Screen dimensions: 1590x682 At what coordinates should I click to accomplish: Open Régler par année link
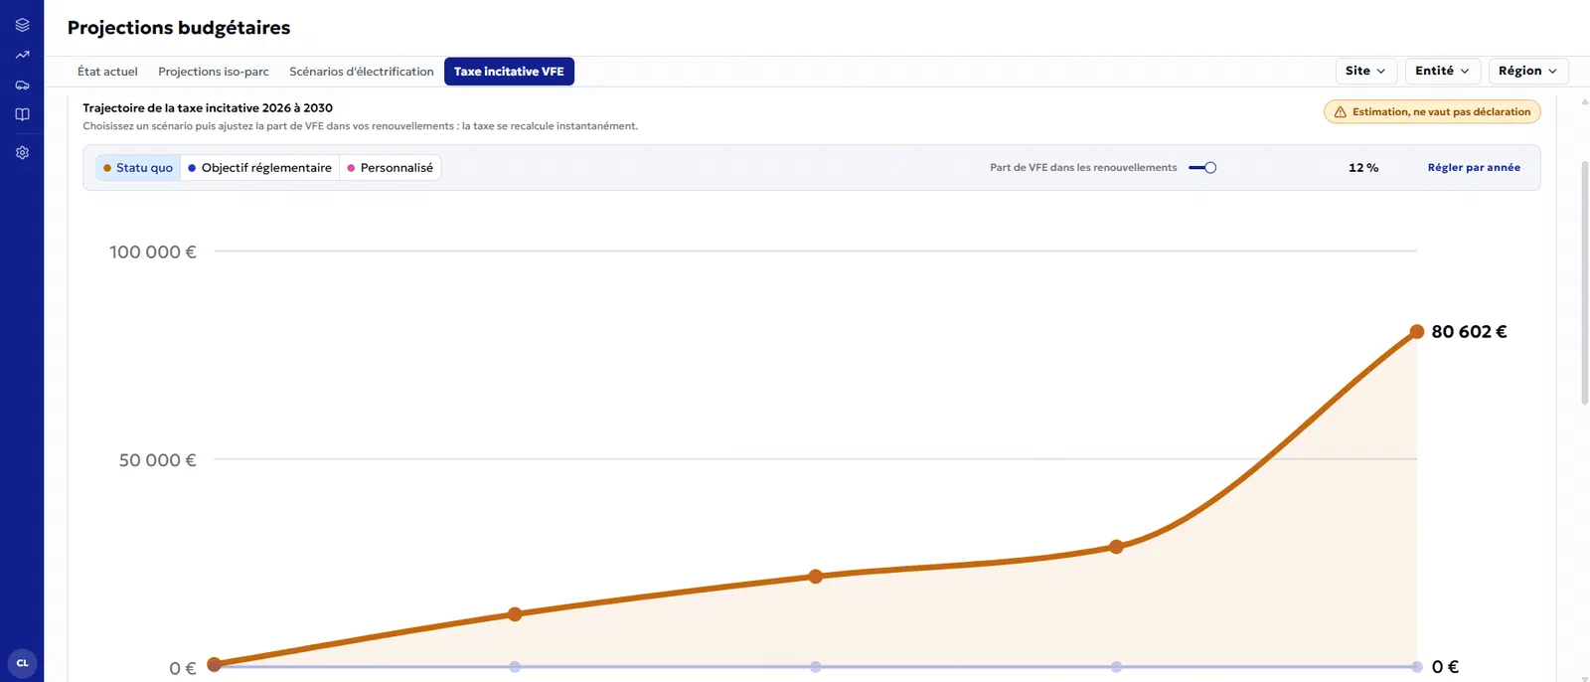coord(1474,168)
